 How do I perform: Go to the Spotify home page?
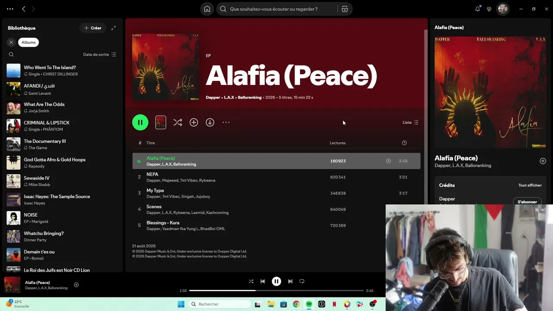[207, 9]
